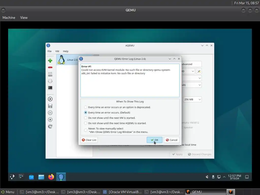Open the QEMU Machine menu

[x=9, y=18]
